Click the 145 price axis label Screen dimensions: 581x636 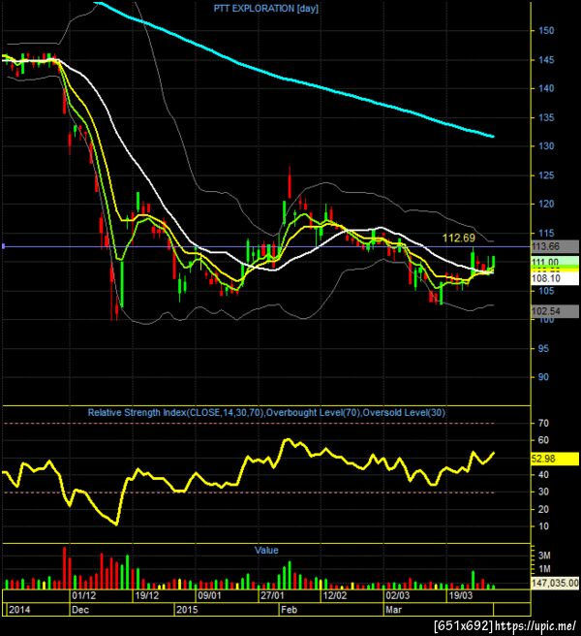(x=546, y=60)
